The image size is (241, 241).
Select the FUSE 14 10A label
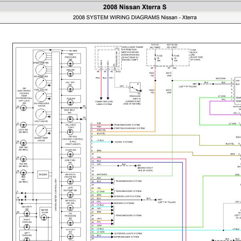[176, 58]
